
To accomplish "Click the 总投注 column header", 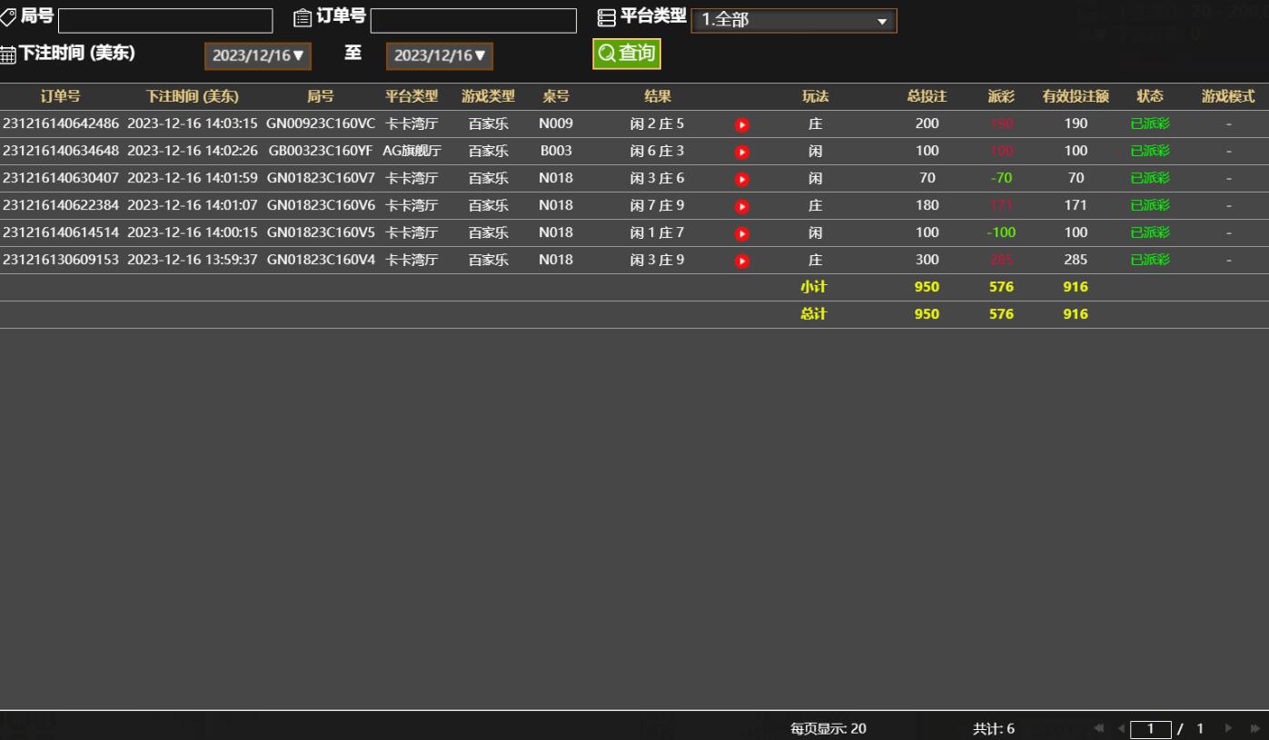I will [x=927, y=96].
